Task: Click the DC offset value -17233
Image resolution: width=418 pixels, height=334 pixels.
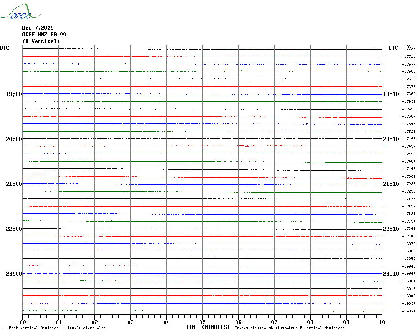Action: point(409,192)
